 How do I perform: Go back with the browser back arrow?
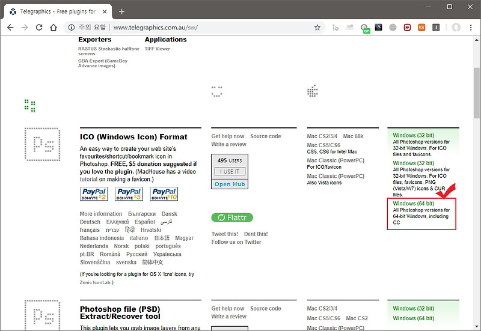pos(10,27)
